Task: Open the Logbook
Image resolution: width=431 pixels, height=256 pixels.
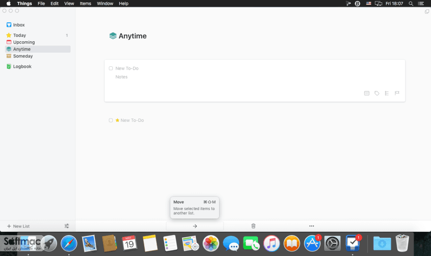Action: click(37, 66)
